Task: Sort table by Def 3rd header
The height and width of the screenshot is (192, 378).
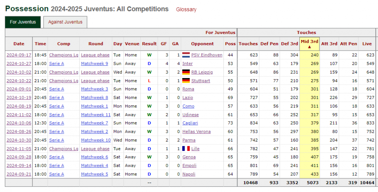Action: 290,44
